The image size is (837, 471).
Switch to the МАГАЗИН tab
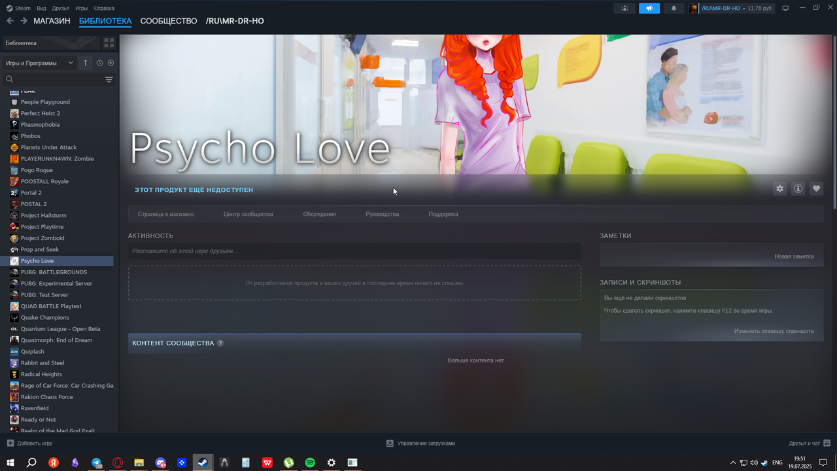tap(52, 21)
